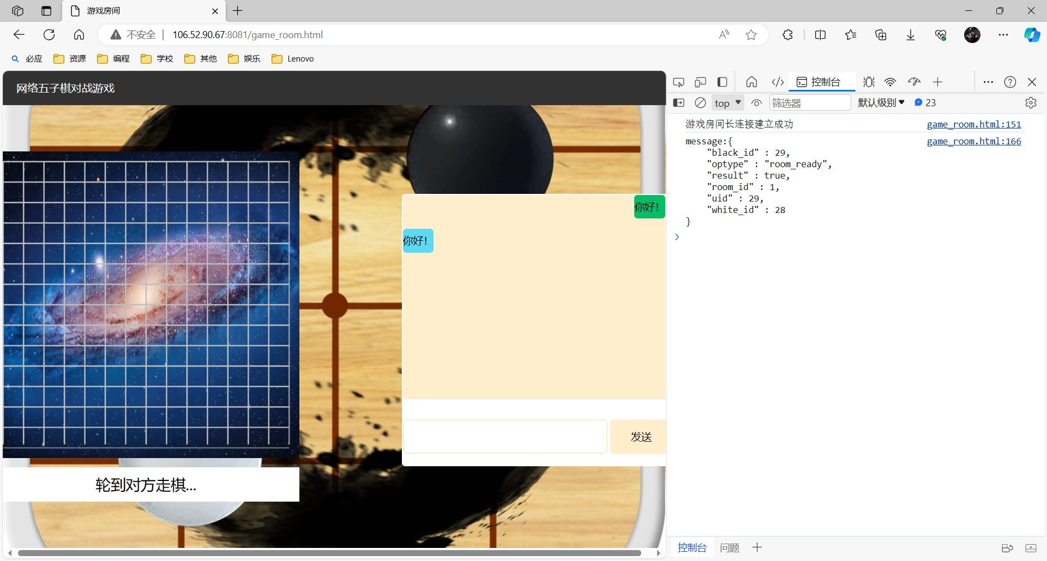Open DevTools help
Viewport: 1047px width, 561px height.
pyautogui.click(x=1010, y=82)
